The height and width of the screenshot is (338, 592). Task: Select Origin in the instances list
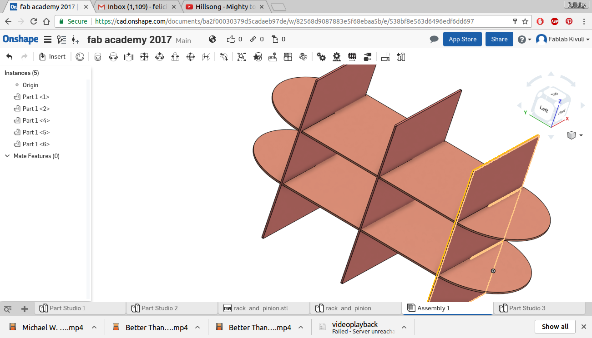(x=30, y=85)
